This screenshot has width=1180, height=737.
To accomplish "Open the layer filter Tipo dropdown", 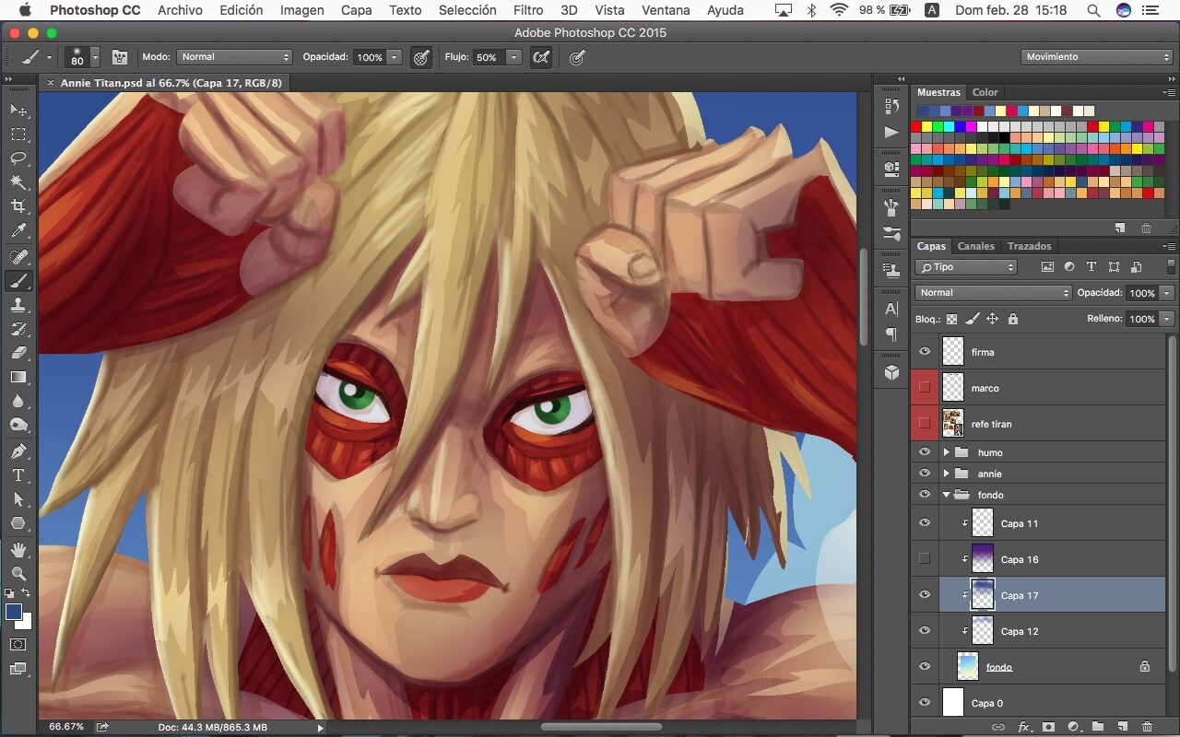I will (x=965, y=267).
